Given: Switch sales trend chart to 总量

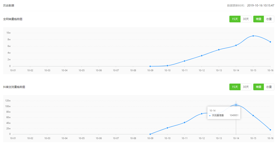Looking at the screenshot, I should coord(269,19).
